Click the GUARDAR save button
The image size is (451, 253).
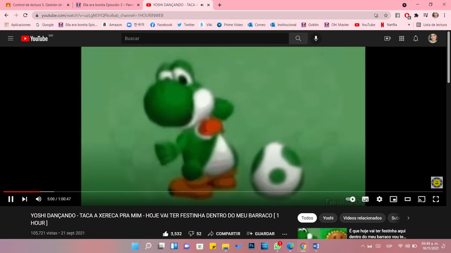point(260,234)
